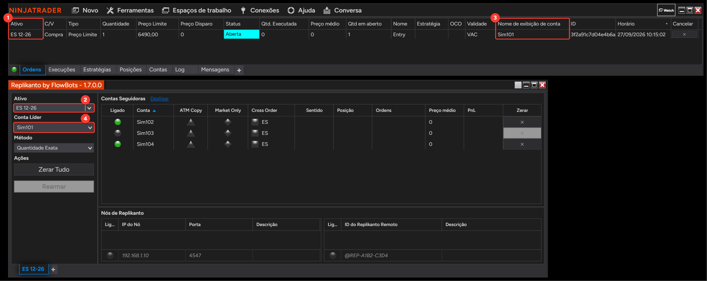Select the Aberta status cell
707x281 pixels.
[241, 34]
